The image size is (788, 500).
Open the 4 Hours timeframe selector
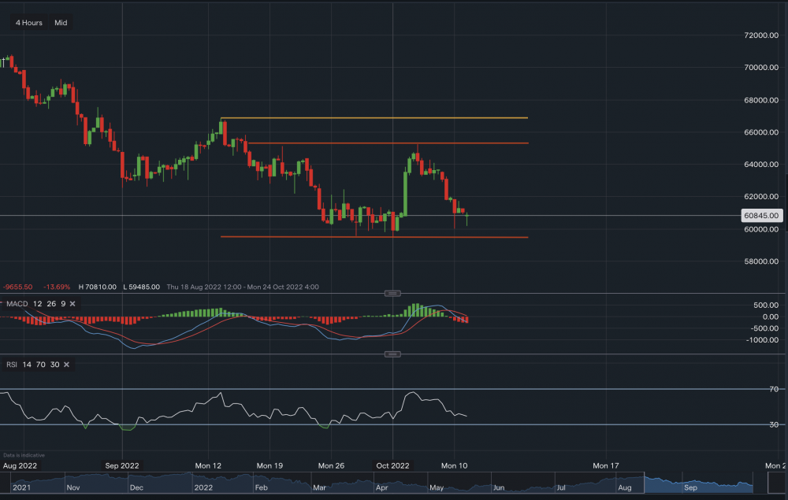pyautogui.click(x=29, y=23)
